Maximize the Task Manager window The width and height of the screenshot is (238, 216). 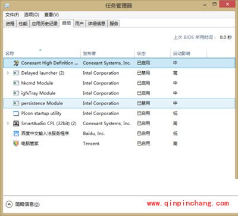pyautogui.click(x=214, y=4)
